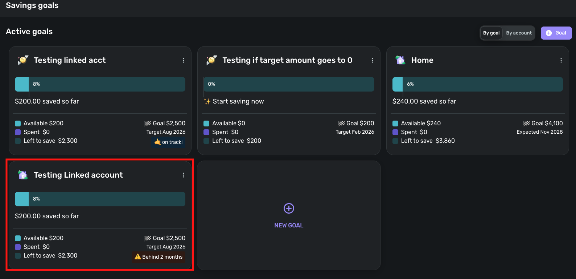Click the warning icon in Behind 2 months badge
The height and width of the screenshot is (279, 576).
[x=138, y=256]
